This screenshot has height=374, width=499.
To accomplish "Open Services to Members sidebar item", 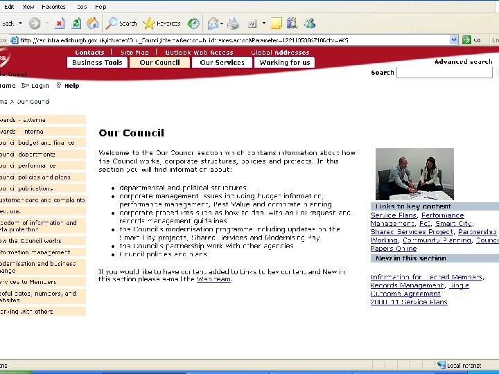I will [43, 282].
